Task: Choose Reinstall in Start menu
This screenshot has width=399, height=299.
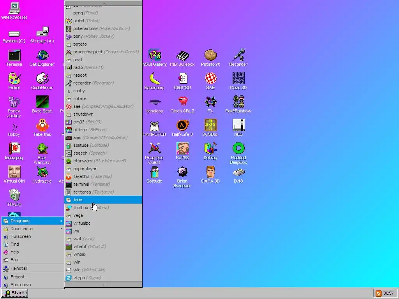Action: coord(33,268)
